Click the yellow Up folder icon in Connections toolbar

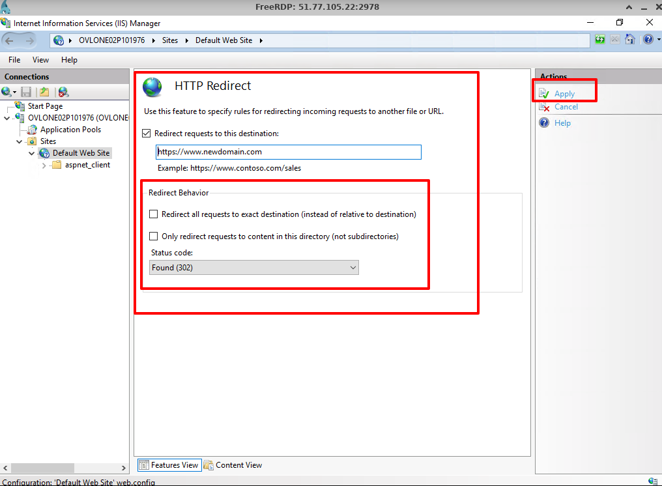(x=44, y=91)
